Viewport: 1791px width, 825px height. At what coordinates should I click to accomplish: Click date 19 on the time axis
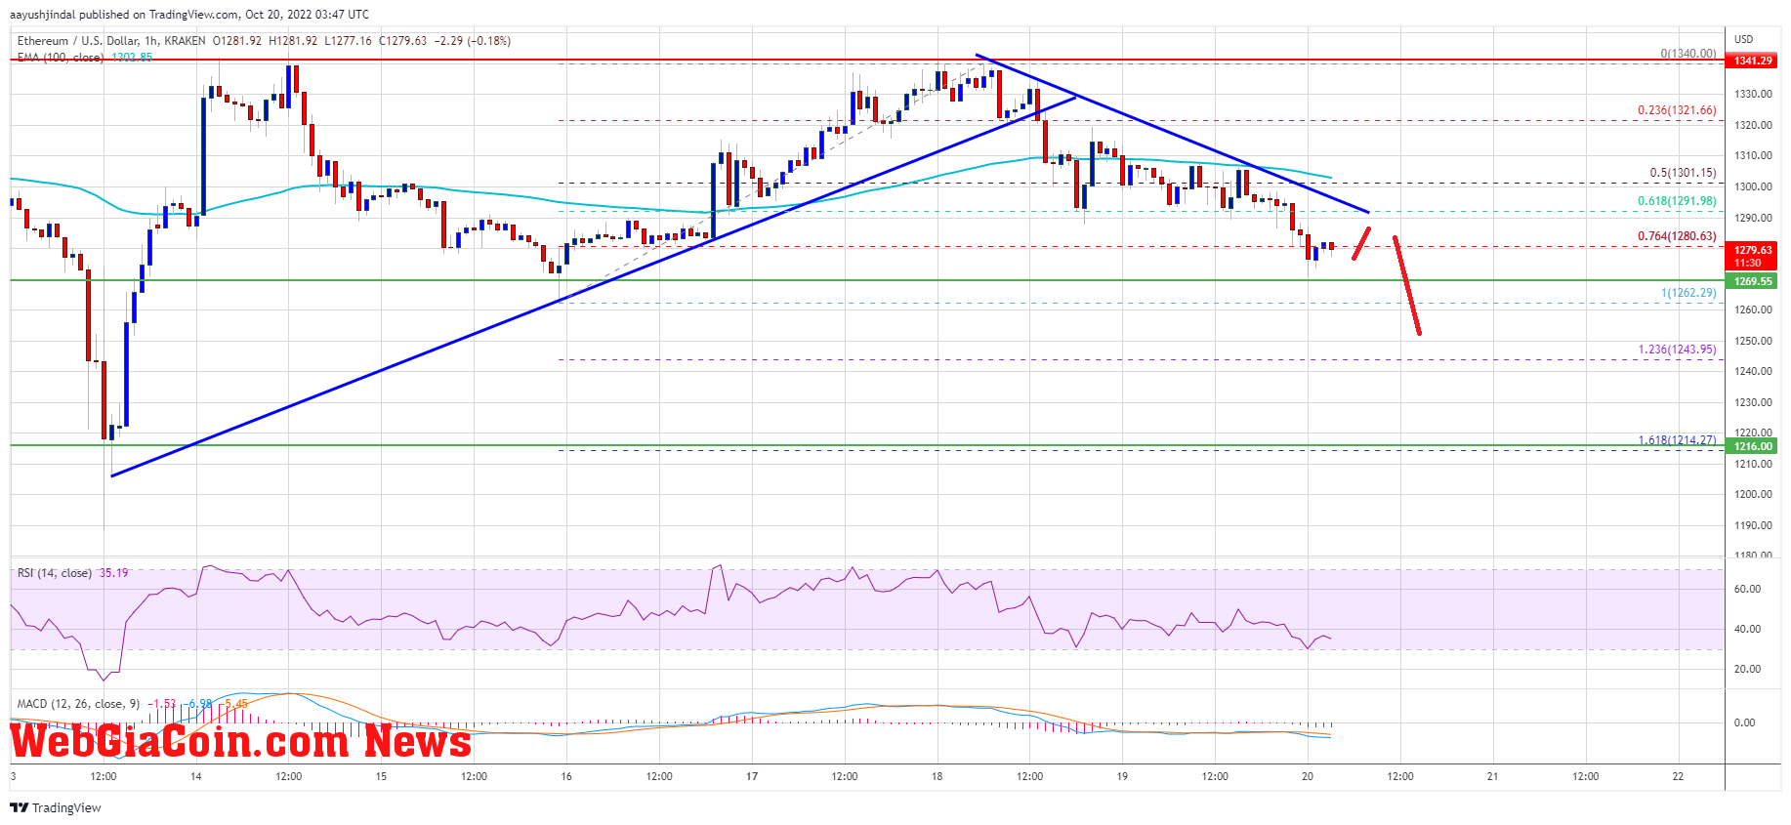point(1122,777)
